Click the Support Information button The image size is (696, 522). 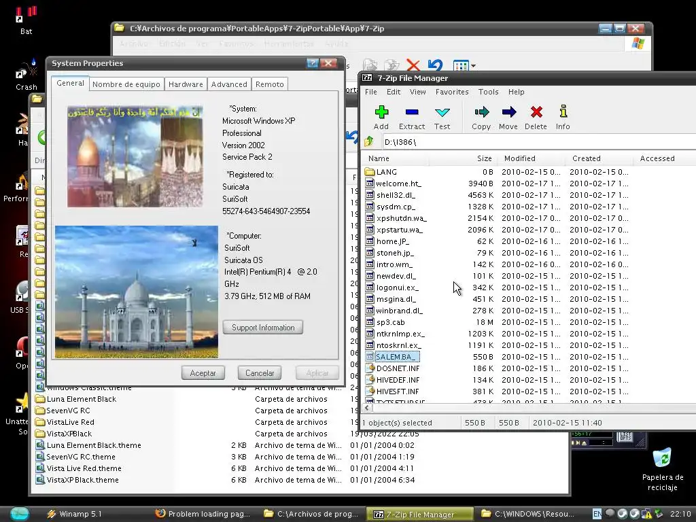263,328
